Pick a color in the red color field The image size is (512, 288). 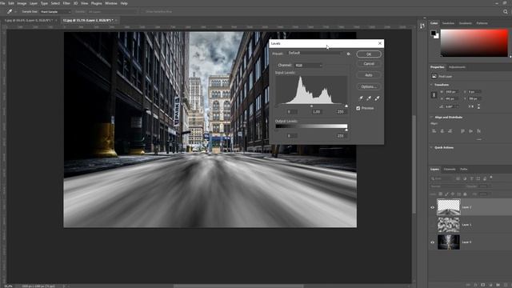474,42
